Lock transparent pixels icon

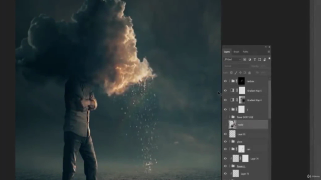[231, 72]
